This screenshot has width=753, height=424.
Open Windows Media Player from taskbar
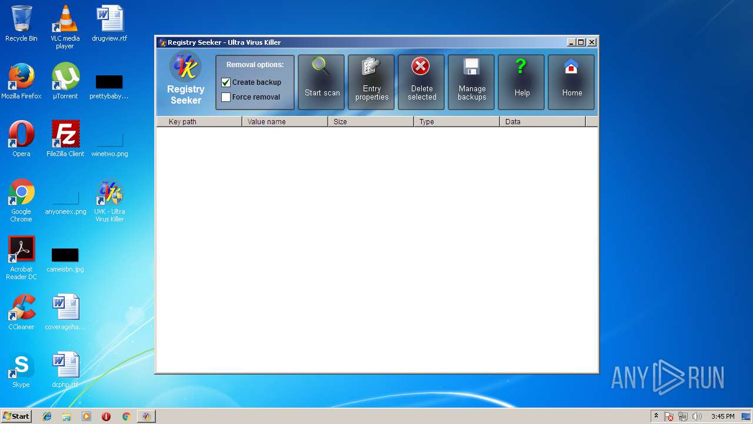86,416
